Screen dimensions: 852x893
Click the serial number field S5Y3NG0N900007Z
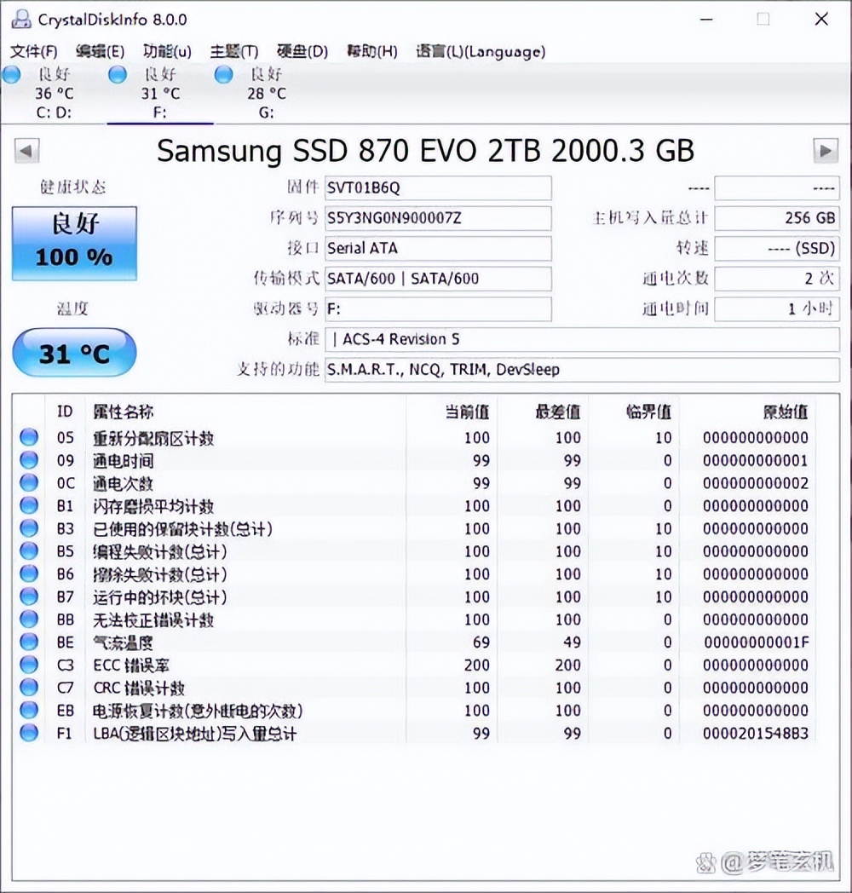tap(439, 218)
